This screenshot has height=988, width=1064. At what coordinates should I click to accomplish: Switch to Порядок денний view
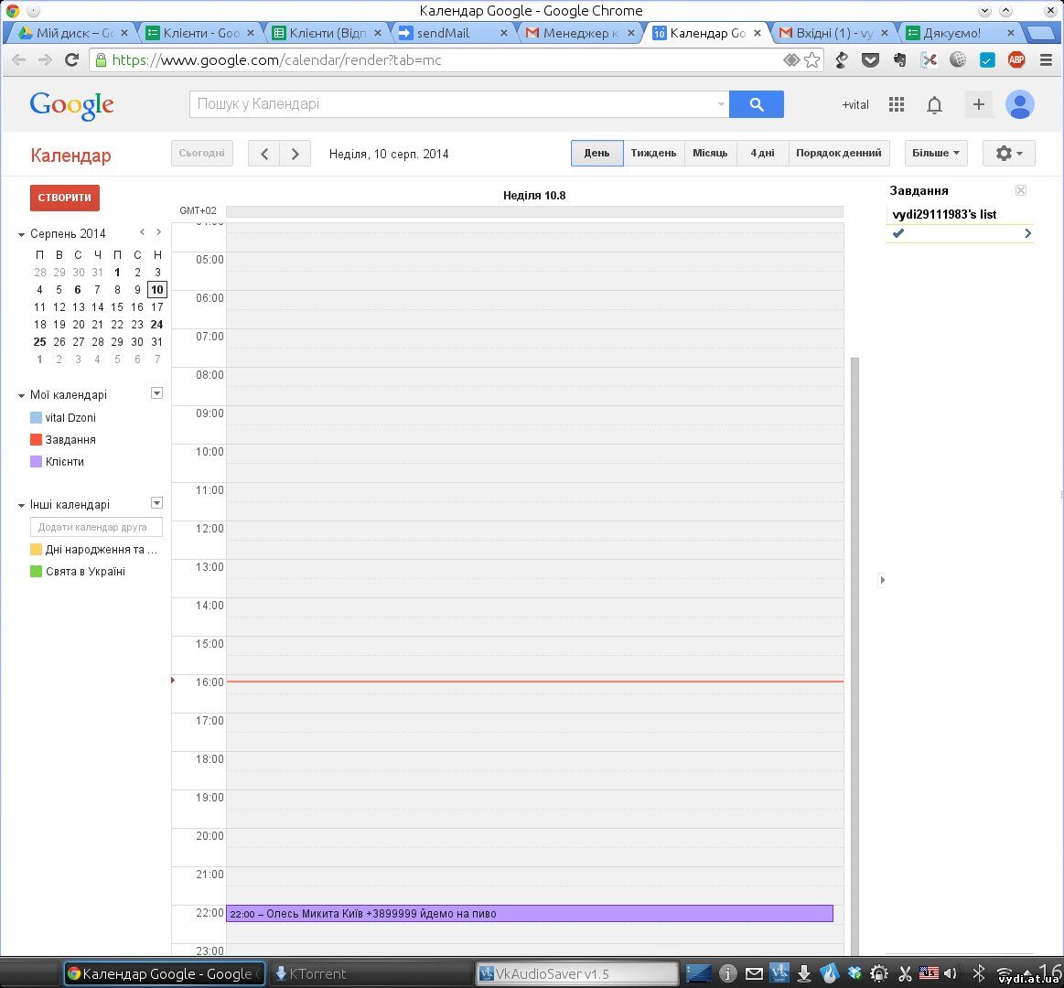(839, 154)
